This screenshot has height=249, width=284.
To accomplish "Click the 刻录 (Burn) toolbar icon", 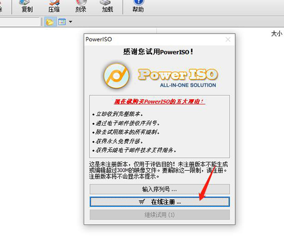I will 80,6.
